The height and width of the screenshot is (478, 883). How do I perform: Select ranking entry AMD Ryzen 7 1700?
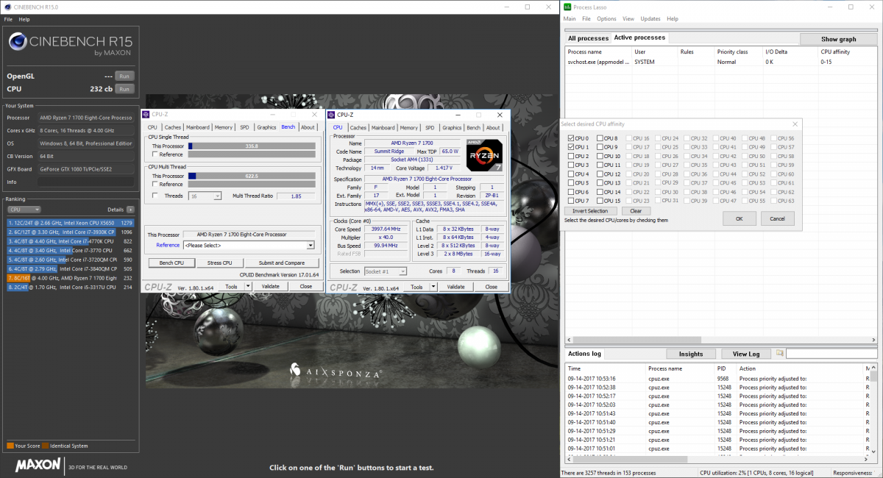(70, 279)
